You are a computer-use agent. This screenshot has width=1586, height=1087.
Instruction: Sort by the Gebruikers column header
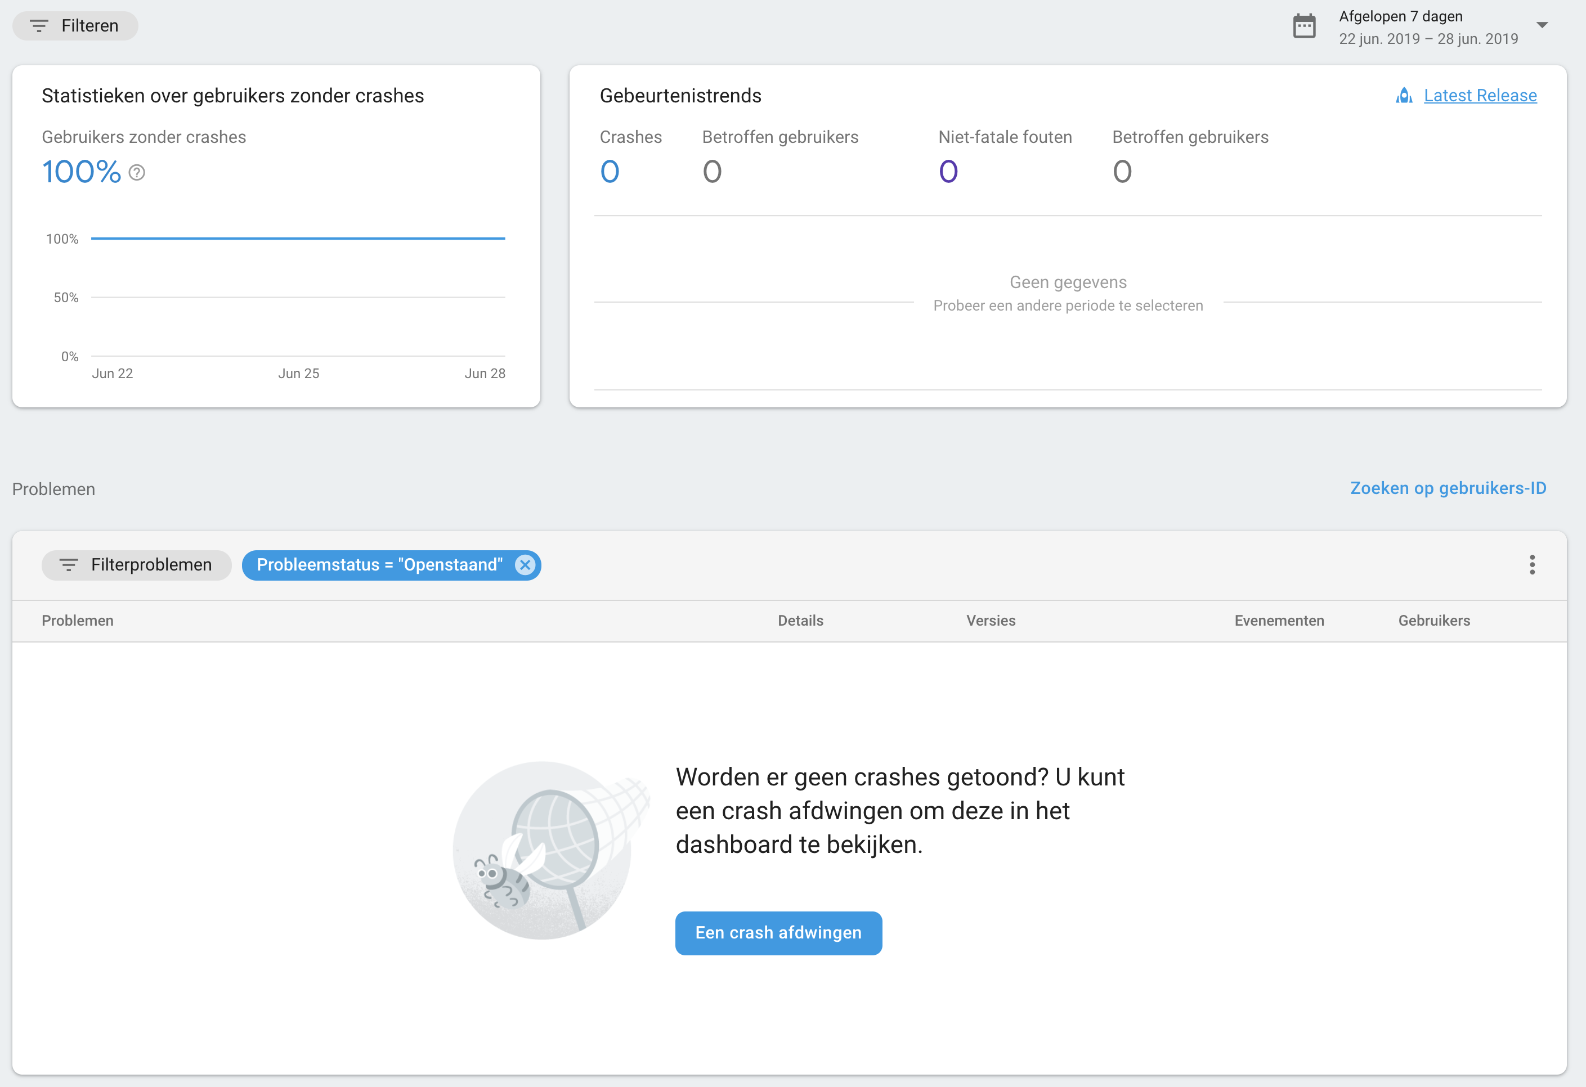coord(1433,620)
